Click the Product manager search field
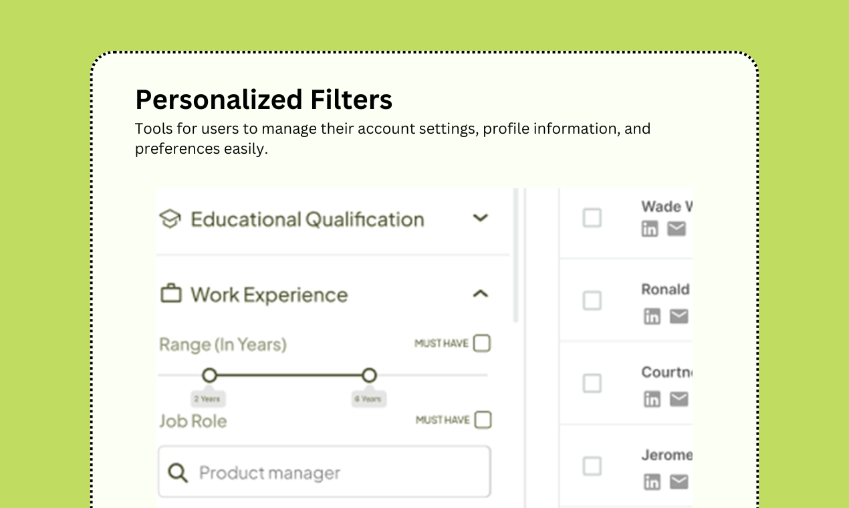 click(x=324, y=473)
